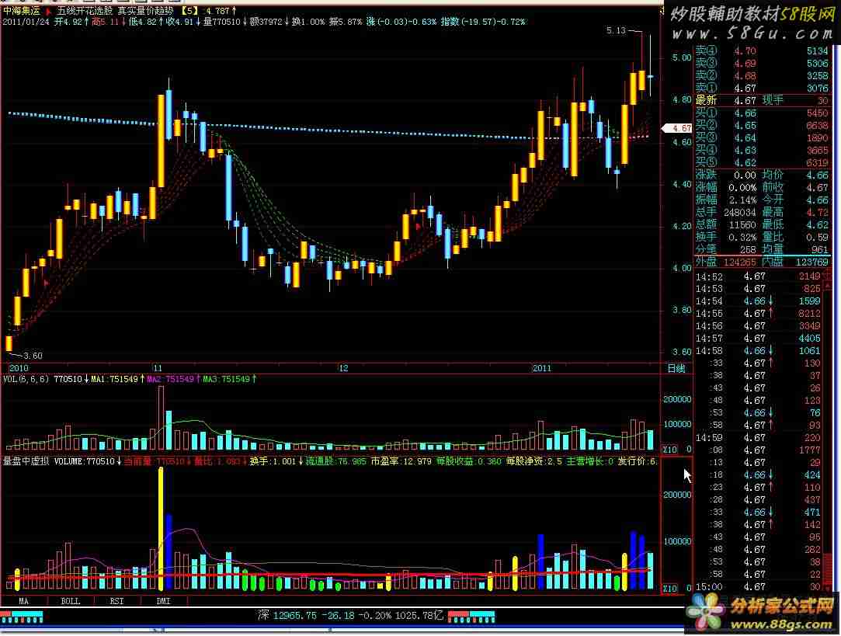Click the 卖② order row at 4.68
The image size is (841, 636).
tap(763, 75)
